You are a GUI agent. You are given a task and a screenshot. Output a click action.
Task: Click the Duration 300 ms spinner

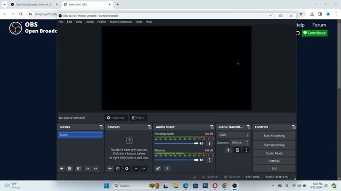tap(239, 143)
